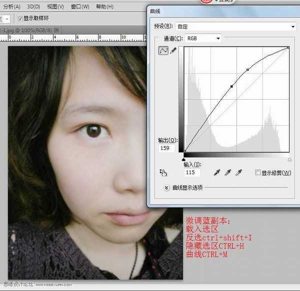Open the 视图(V) menu

55,7
